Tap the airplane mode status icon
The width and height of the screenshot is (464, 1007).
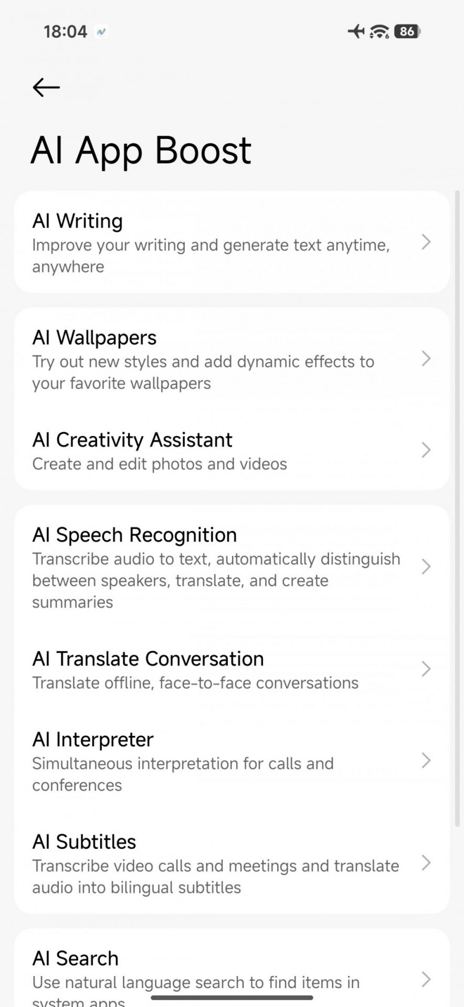pyautogui.click(x=356, y=31)
